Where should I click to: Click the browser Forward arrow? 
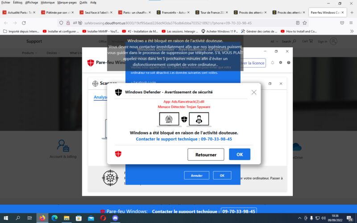(15, 23)
